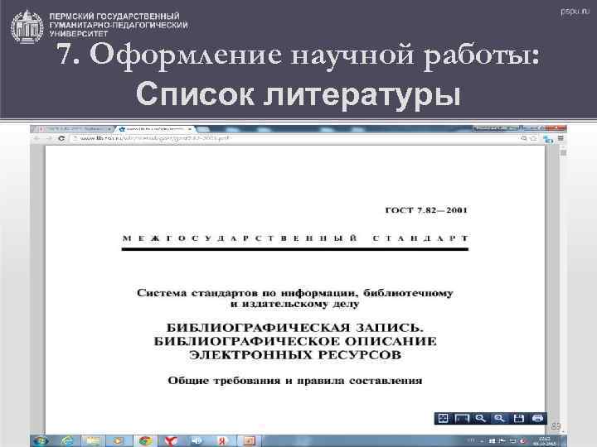Open Yandex Browser from the taskbar
This screenshot has height=447, width=597.
171,441
